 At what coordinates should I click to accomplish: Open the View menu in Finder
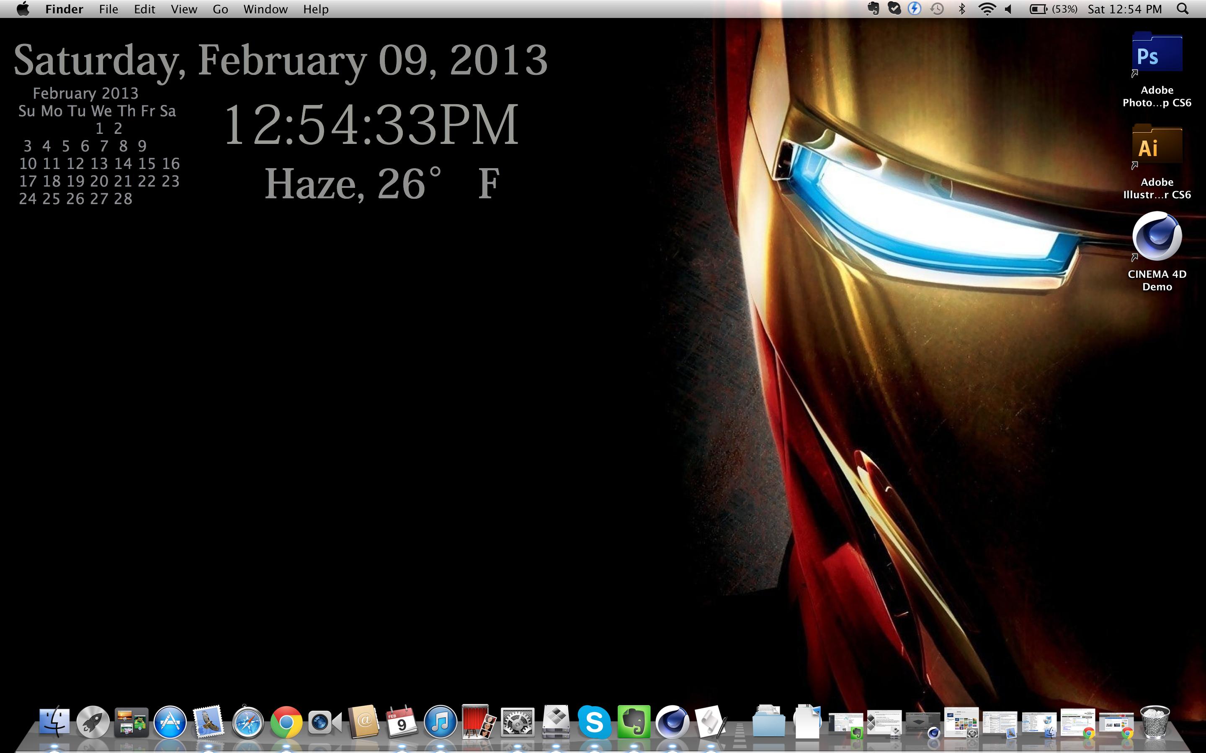tap(184, 9)
